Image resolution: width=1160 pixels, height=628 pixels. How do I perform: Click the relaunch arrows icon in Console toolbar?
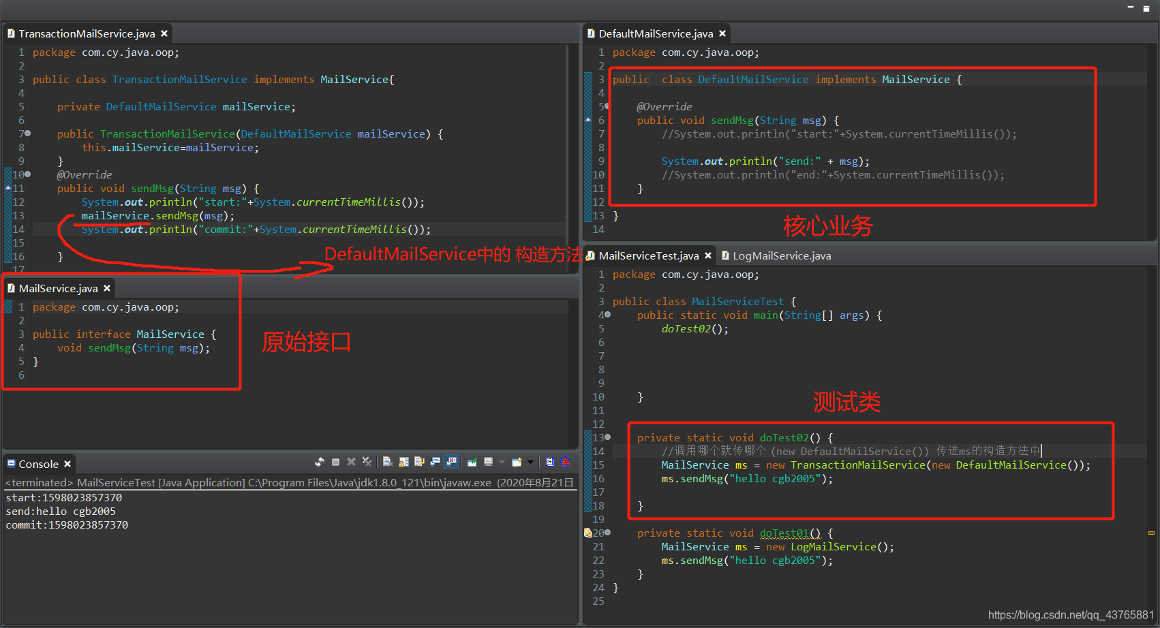[x=320, y=462]
